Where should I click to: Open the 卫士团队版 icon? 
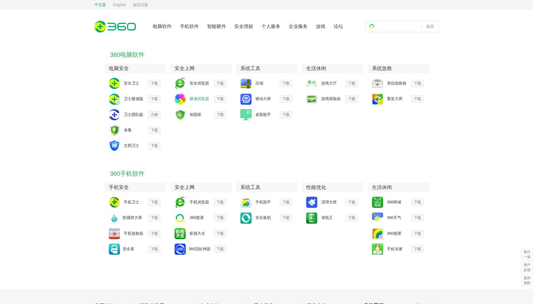pyautogui.click(x=114, y=115)
